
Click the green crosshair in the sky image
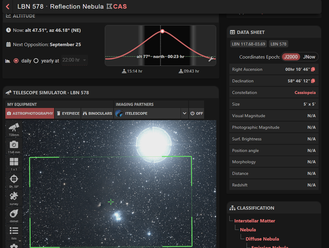[x=111, y=202]
